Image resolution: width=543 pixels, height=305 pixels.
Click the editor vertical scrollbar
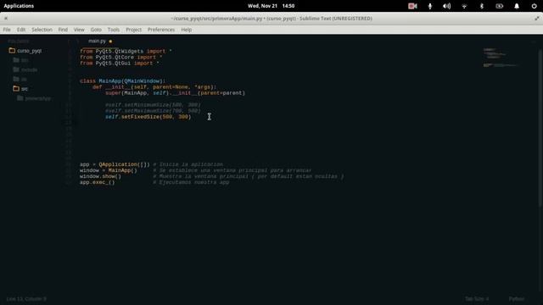pyautogui.click(x=540, y=128)
